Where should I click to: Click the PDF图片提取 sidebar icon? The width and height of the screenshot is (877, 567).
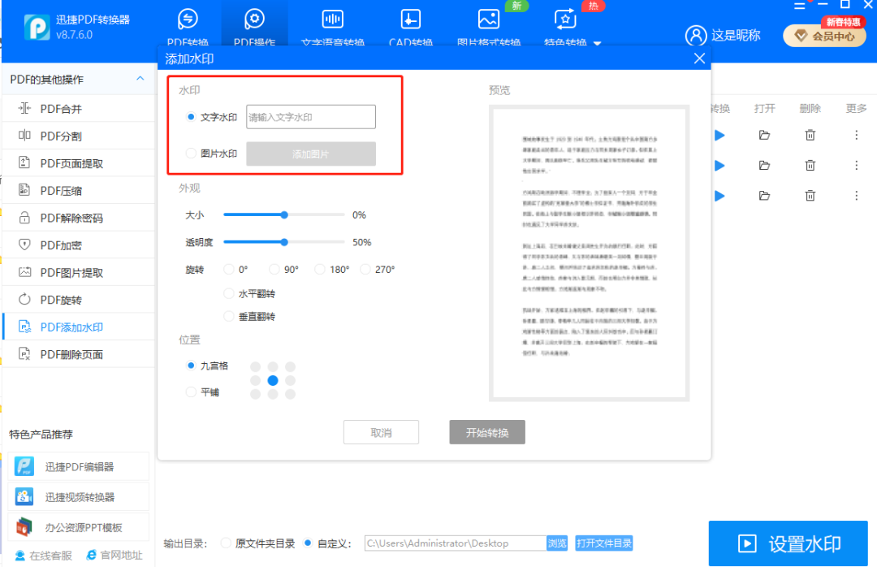point(24,272)
